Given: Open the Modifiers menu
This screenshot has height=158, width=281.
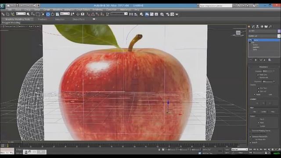Looking at the screenshot, I should coord(58,10).
